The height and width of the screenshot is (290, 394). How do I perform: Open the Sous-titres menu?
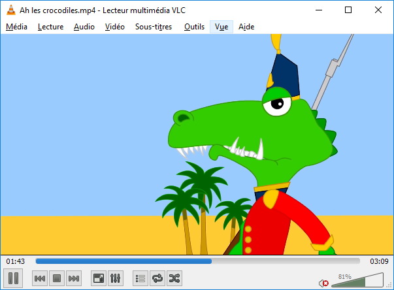pyautogui.click(x=154, y=27)
